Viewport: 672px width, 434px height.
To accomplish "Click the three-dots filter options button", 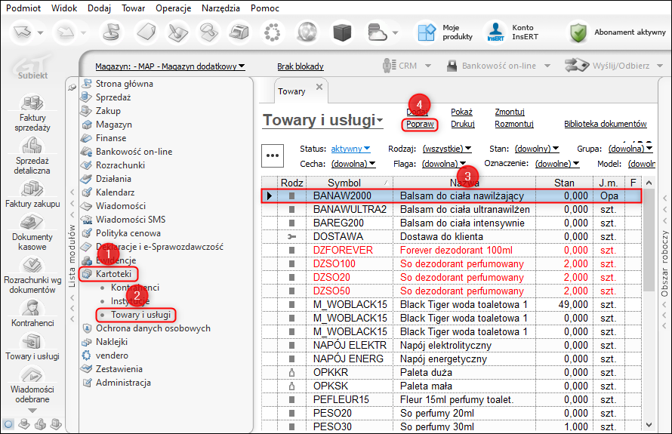I will [272, 155].
